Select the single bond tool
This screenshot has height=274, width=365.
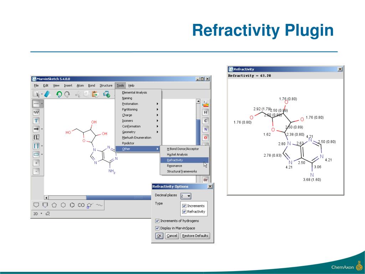pos(36,104)
